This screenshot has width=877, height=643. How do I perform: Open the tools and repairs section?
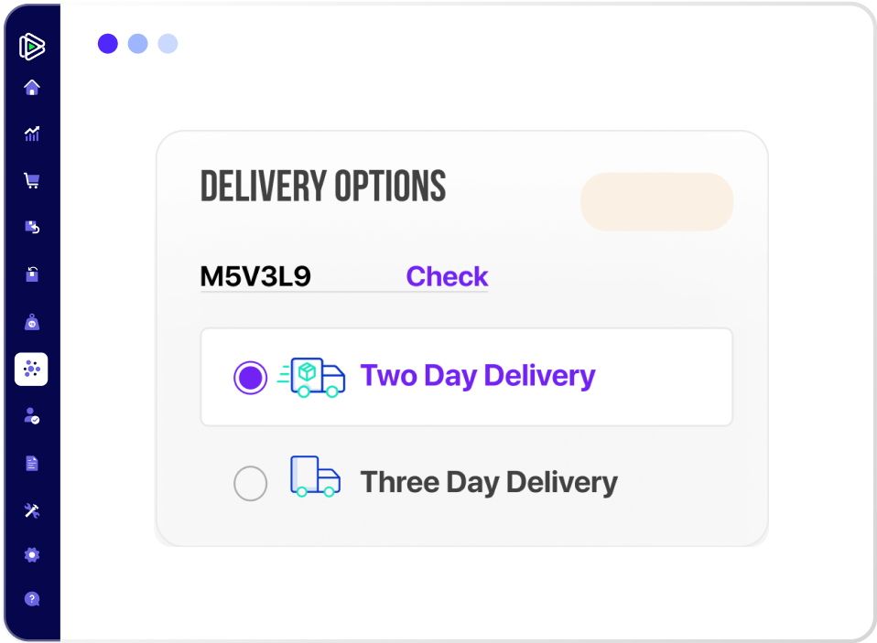click(32, 509)
